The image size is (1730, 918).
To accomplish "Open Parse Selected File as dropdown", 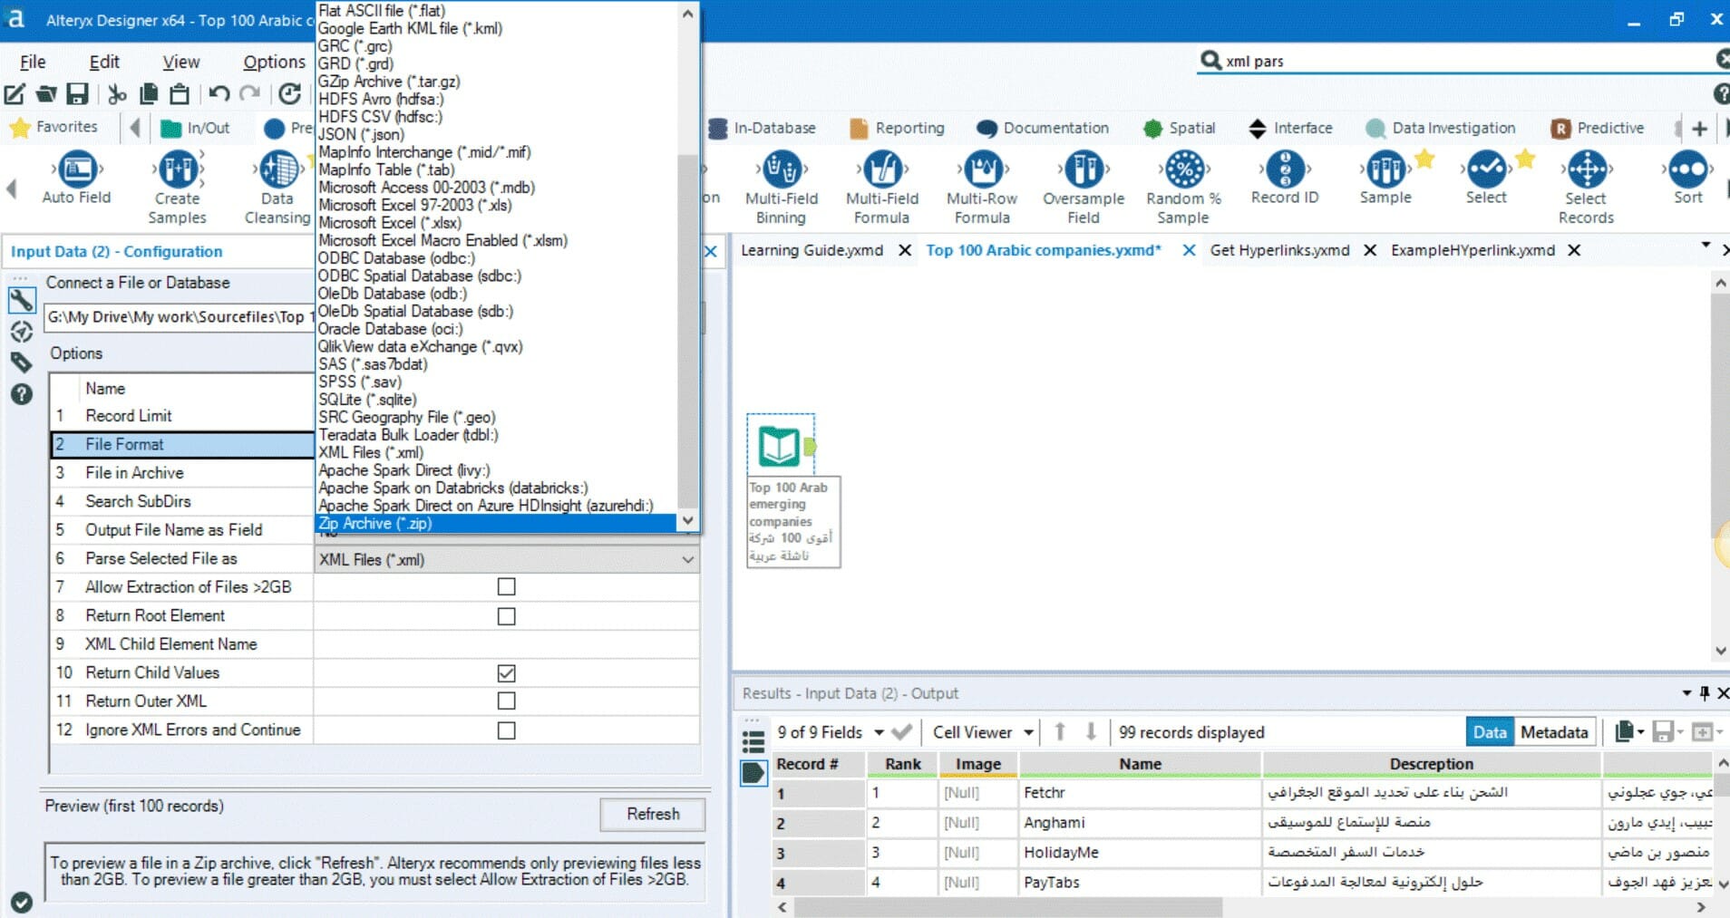I will pyautogui.click(x=507, y=559).
